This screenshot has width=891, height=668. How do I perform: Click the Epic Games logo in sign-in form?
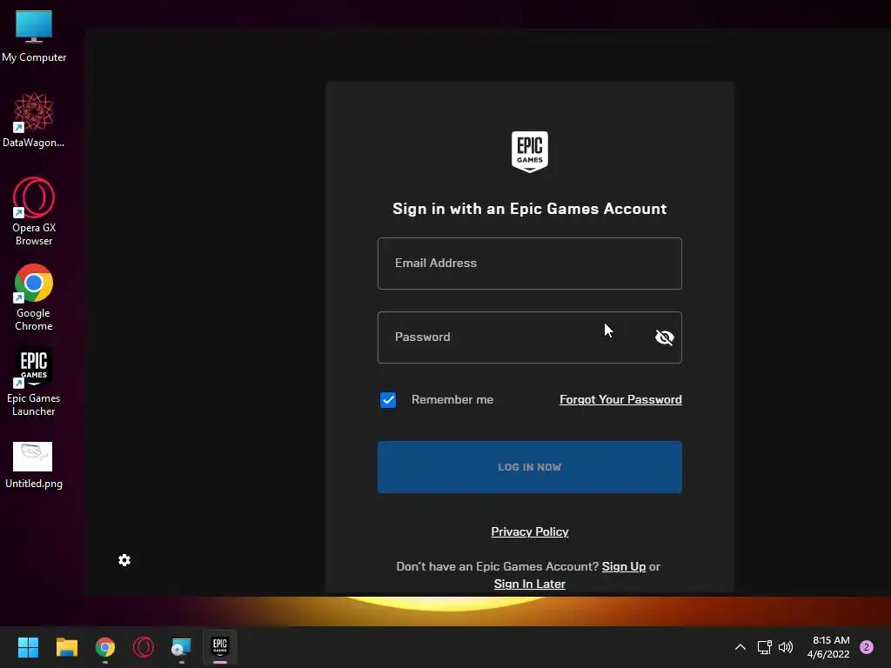pyautogui.click(x=530, y=151)
